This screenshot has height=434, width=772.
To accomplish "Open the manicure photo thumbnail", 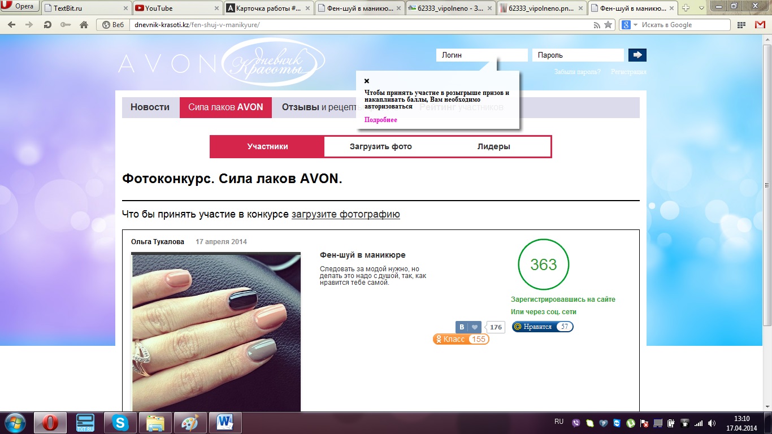I will [216, 332].
